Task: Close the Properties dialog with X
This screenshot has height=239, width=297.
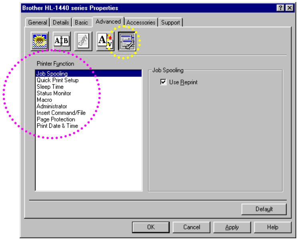Action: [290, 8]
